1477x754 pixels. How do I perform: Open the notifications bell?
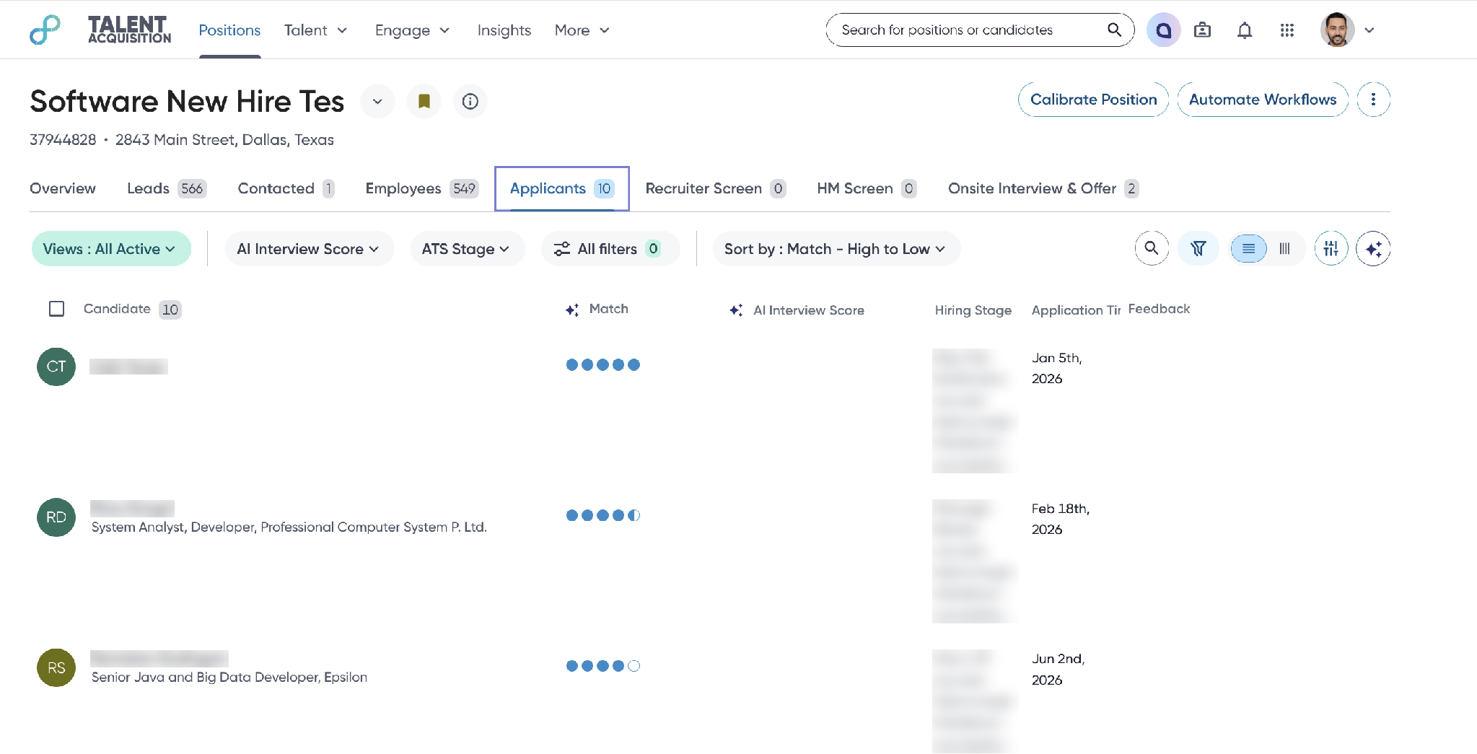tap(1245, 30)
